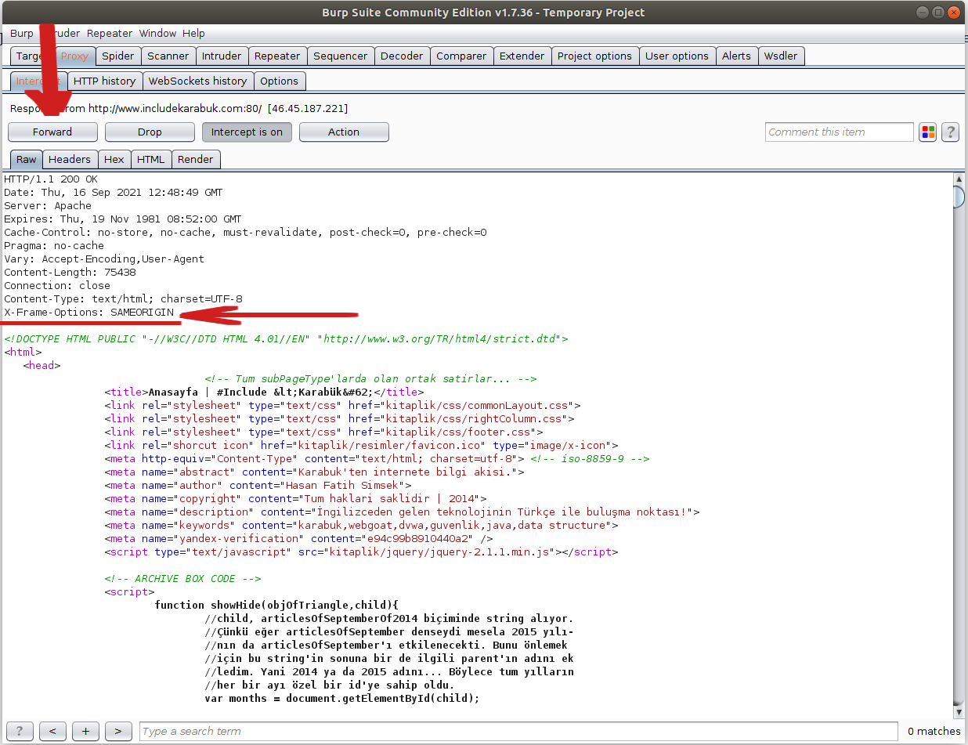Click the color highlight icon beside comment field
The height and width of the screenshot is (745, 968).
pyautogui.click(x=927, y=132)
